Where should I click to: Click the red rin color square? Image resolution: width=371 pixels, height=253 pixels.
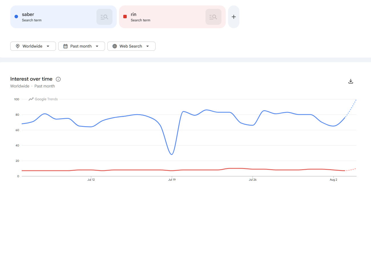pos(125,17)
